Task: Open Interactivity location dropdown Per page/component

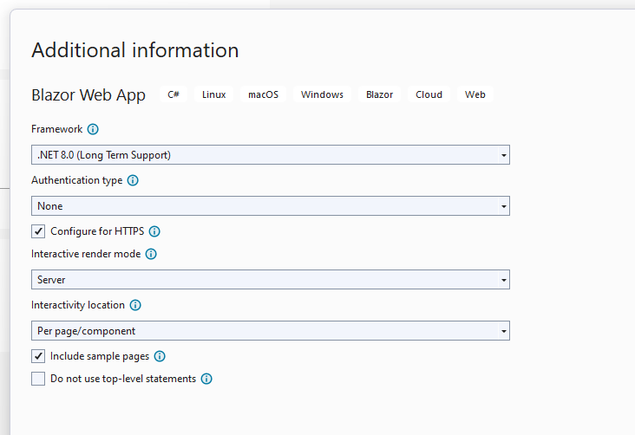Action: point(271,331)
